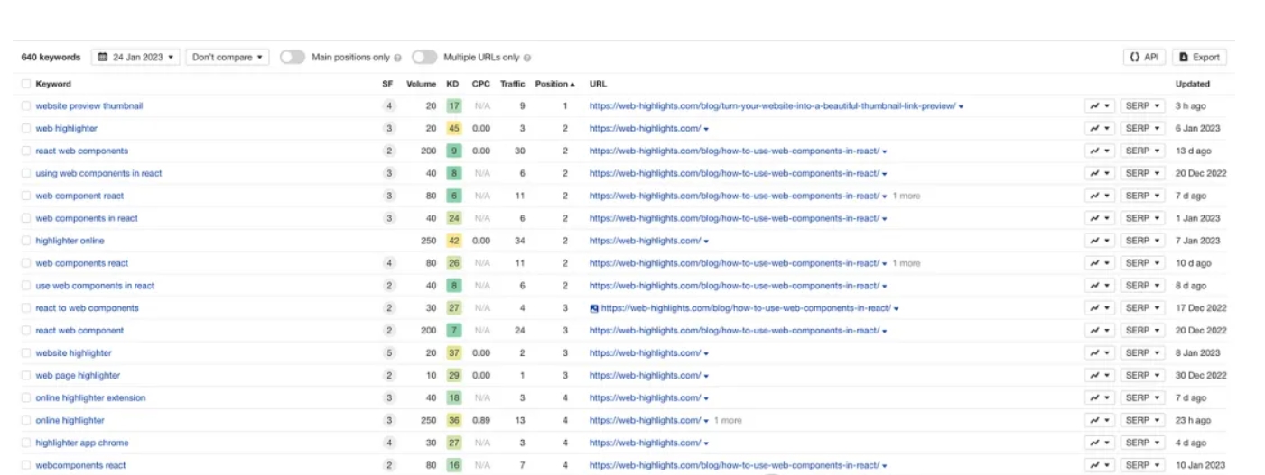
Task: Click help icon beside Main positions only
Action: pyautogui.click(x=397, y=58)
